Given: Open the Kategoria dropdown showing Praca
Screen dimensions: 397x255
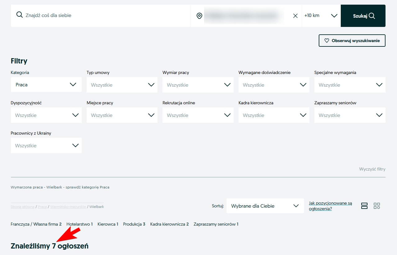Looking at the screenshot, I should [x=46, y=84].
